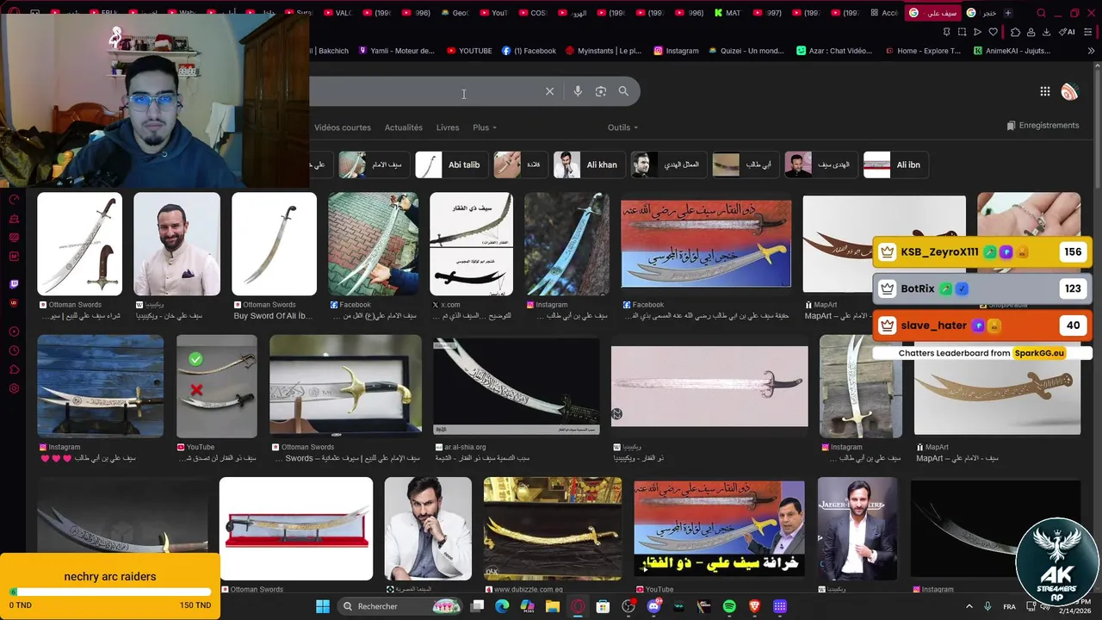Open the (1) Facebook bookmark
1102x620 pixels.
pyautogui.click(x=529, y=51)
